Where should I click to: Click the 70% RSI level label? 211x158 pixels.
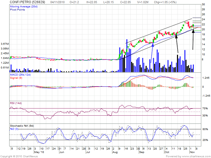pos(205,108)
